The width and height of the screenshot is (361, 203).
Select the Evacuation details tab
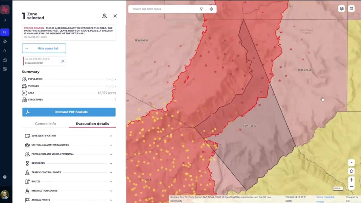[x=92, y=124]
